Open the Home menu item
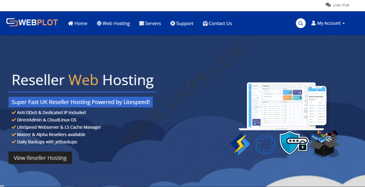Image resolution: width=365 pixels, height=187 pixels. [x=78, y=23]
